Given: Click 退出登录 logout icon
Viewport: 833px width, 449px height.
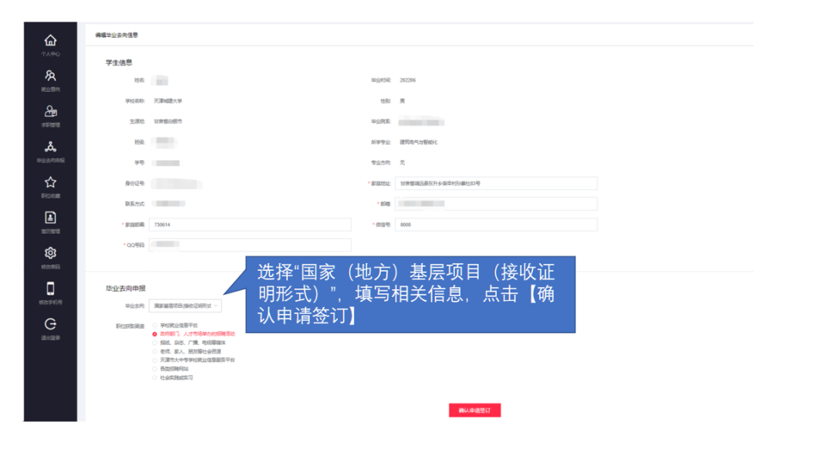Looking at the screenshot, I should [50, 325].
